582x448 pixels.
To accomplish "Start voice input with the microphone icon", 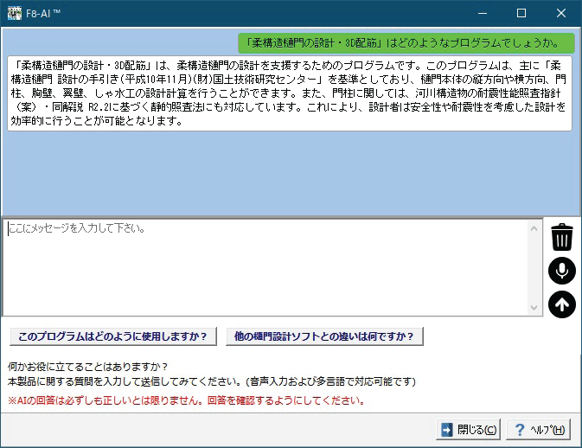I will coord(562,271).
